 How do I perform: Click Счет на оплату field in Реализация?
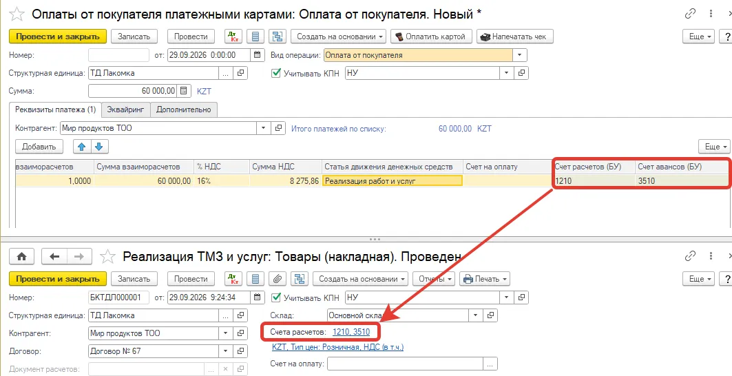point(405,364)
